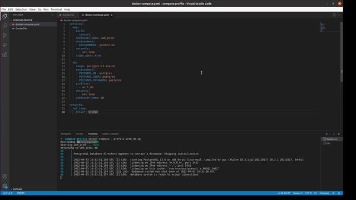Click stdin_open: true on line 10
The height and width of the screenshot is (200, 356).
point(88,56)
